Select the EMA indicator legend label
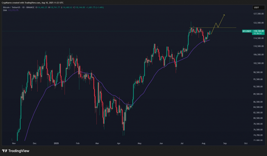Screen dimensions: 267x156 (5, 10)
